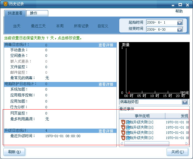Click the 空闲查杀 row label
Screen dimensions: 193x159
[19, 56]
